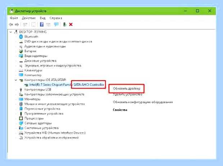Click the Компьютер monitor icon

(21, 75)
